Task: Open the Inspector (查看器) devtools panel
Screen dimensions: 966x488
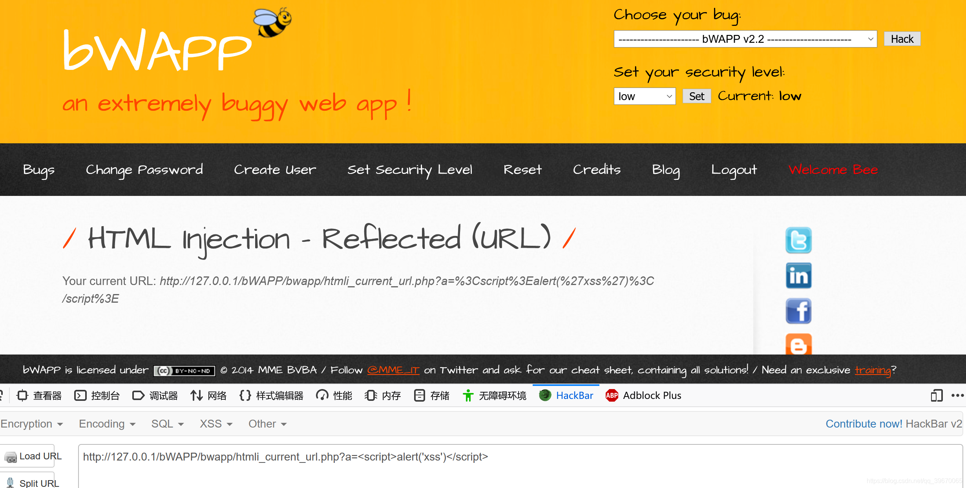Action: point(39,395)
